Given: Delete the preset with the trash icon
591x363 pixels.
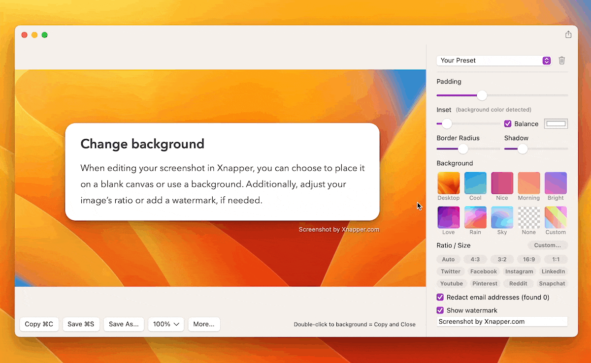Looking at the screenshot, I should tap(562, 60).
